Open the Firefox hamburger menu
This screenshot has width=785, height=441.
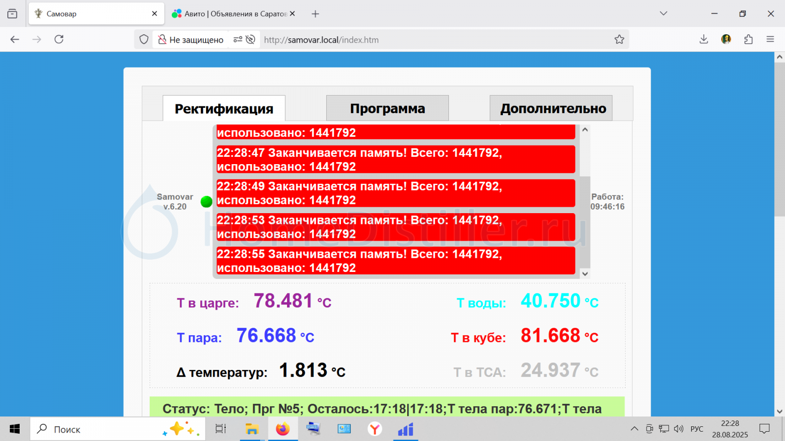[x=770, y=39]
